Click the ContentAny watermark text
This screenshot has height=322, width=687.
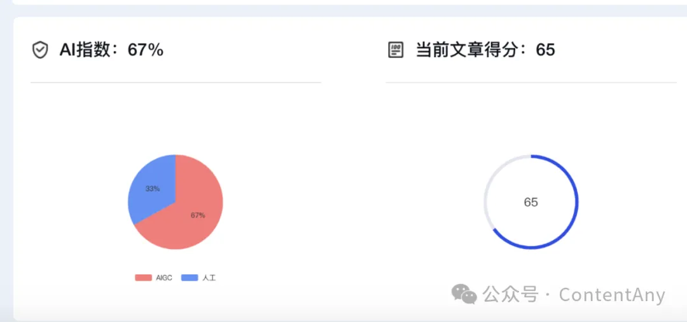(x=612, y=295)
